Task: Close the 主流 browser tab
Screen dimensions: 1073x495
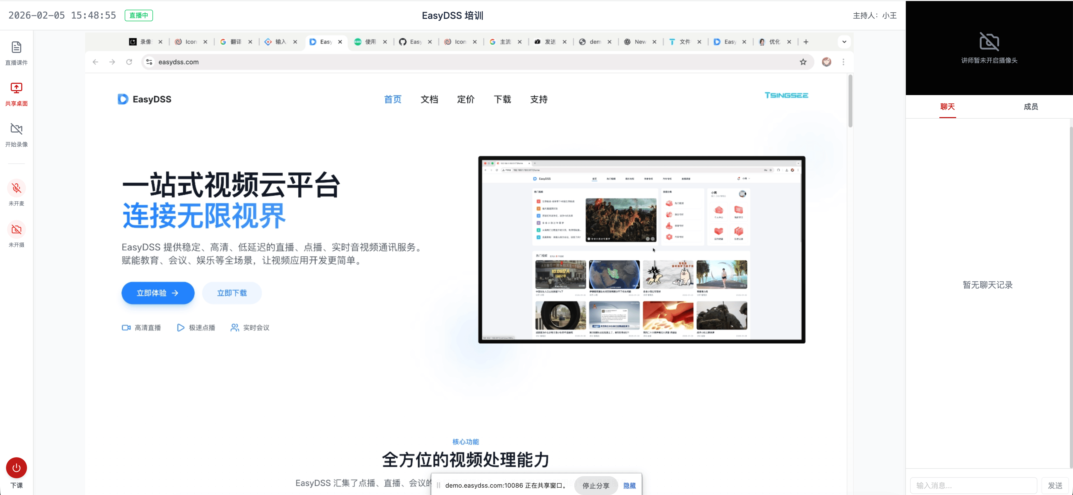Action: (519, 42)
